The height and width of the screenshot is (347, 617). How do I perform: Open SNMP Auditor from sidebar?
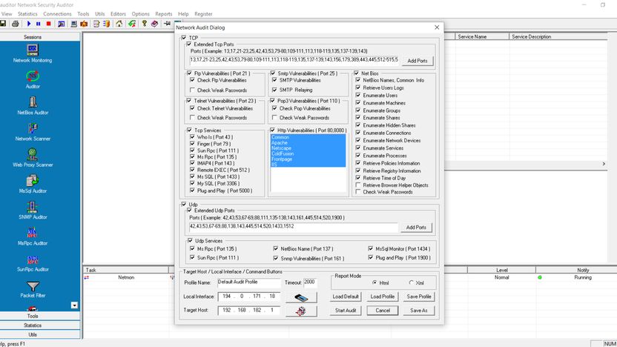33,210
